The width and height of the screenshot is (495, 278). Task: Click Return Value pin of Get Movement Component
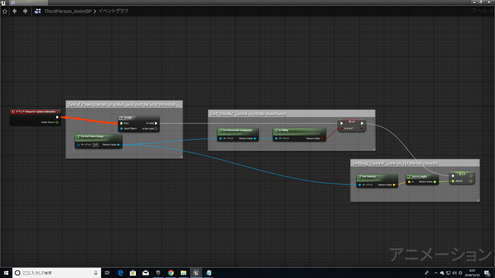255,139
